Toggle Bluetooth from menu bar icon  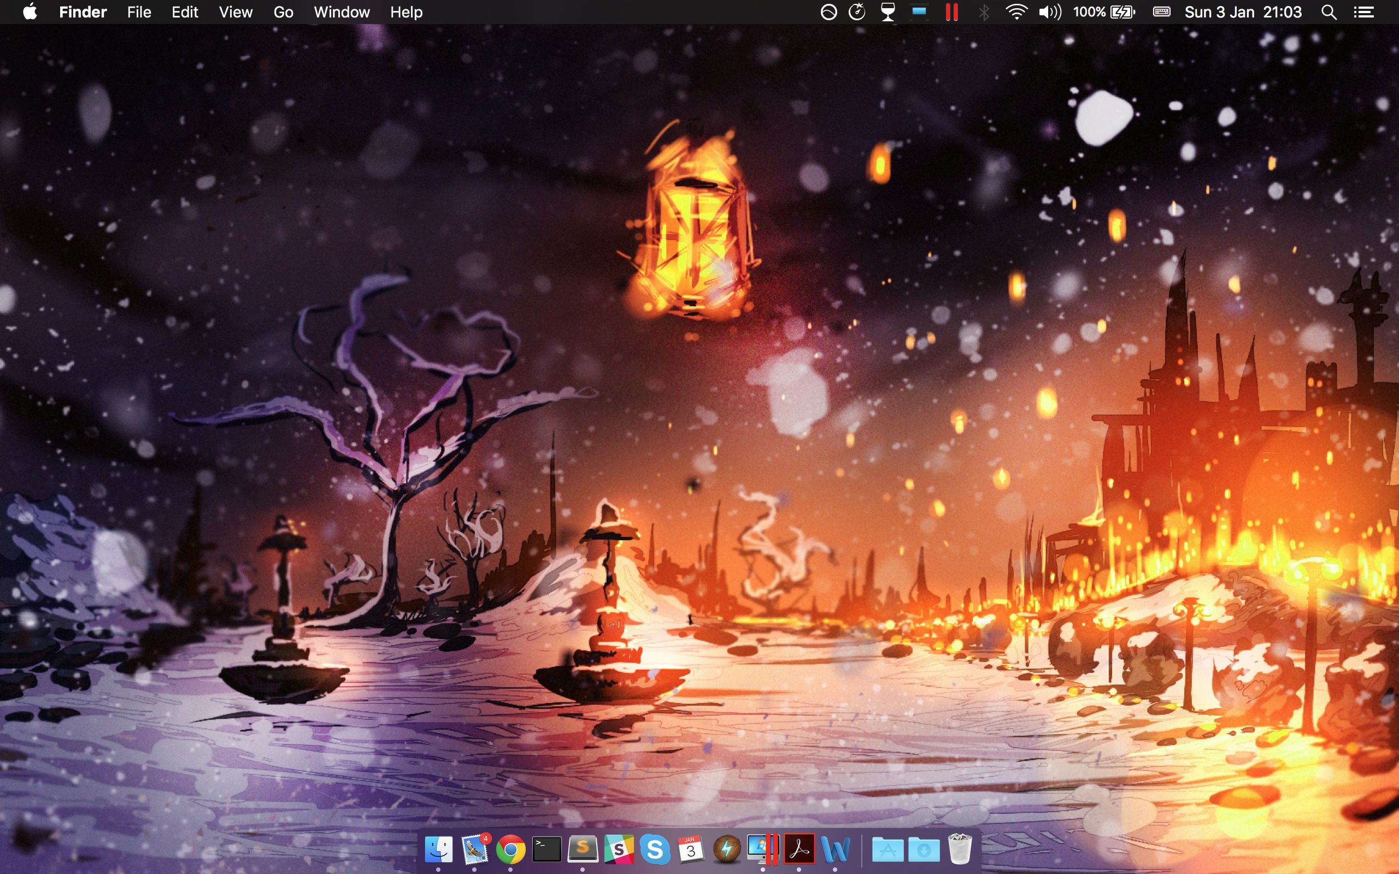coord(983,12)
